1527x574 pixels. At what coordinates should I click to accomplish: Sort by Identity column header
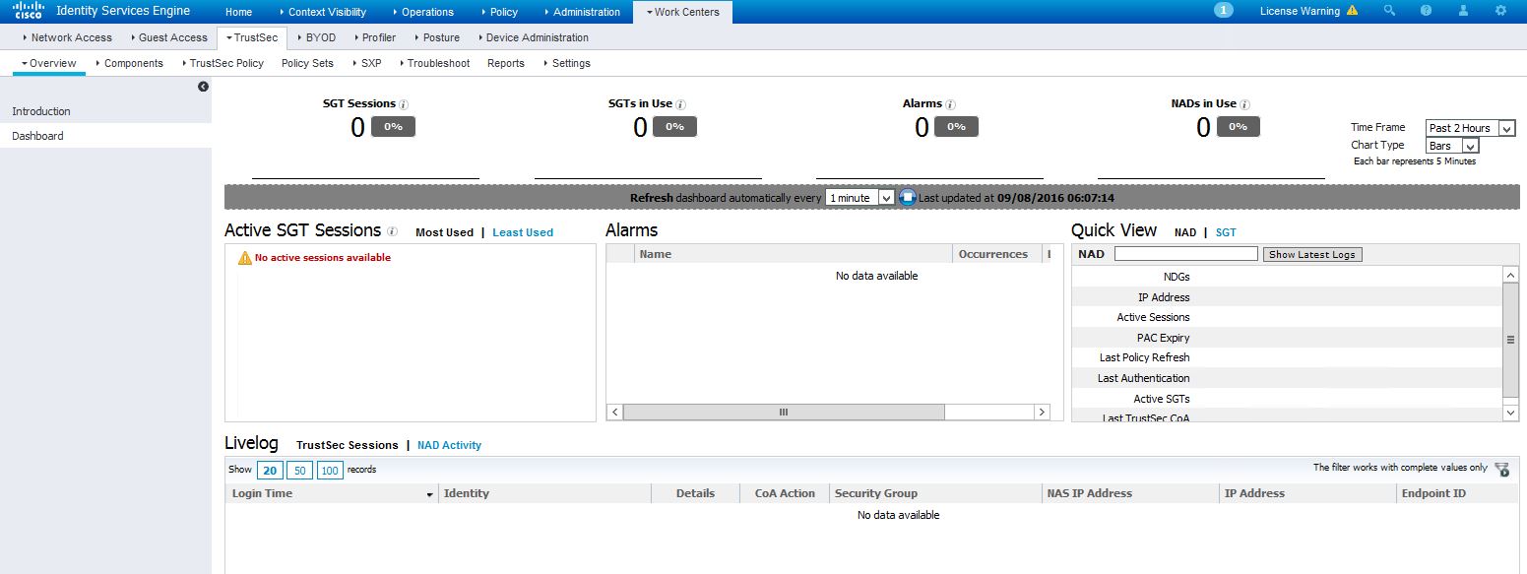click(x=544, y=493)
